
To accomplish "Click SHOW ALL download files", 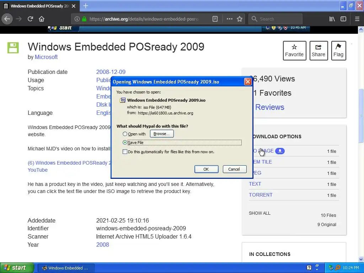I will tap(259, 213).
